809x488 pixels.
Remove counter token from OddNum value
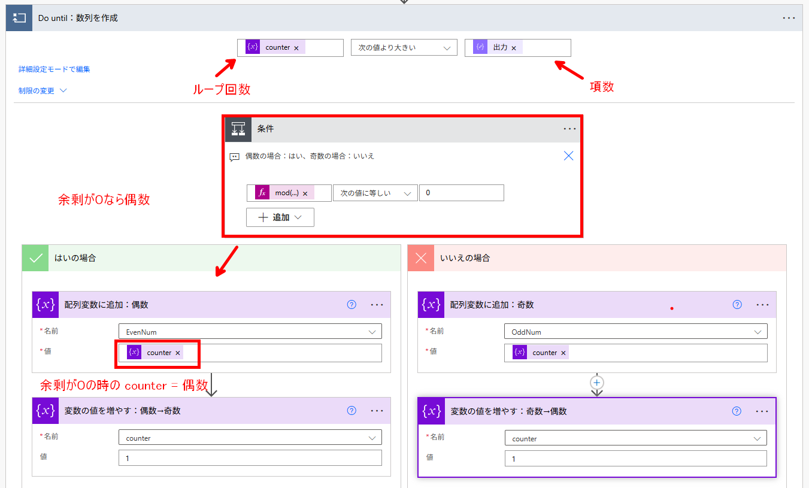click(563, 353)
